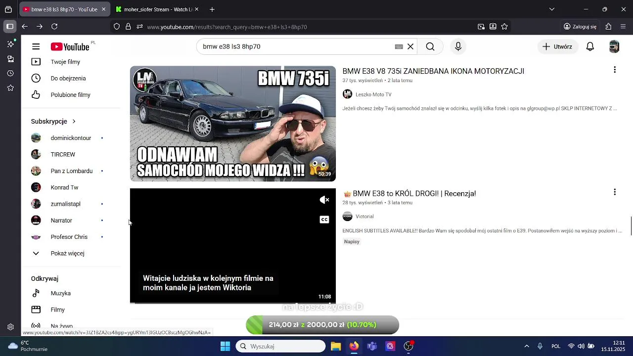Open the taskbar volume control

(x=581, y=346)
